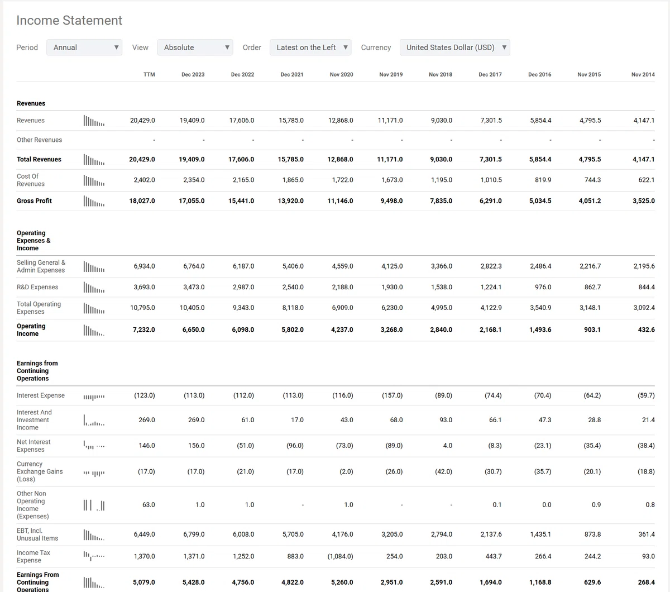Click the Nov 2014 column header
Image resolution: width=670 pixels, height=592 pixels.
pyautogui.click(x=643, y=74)
